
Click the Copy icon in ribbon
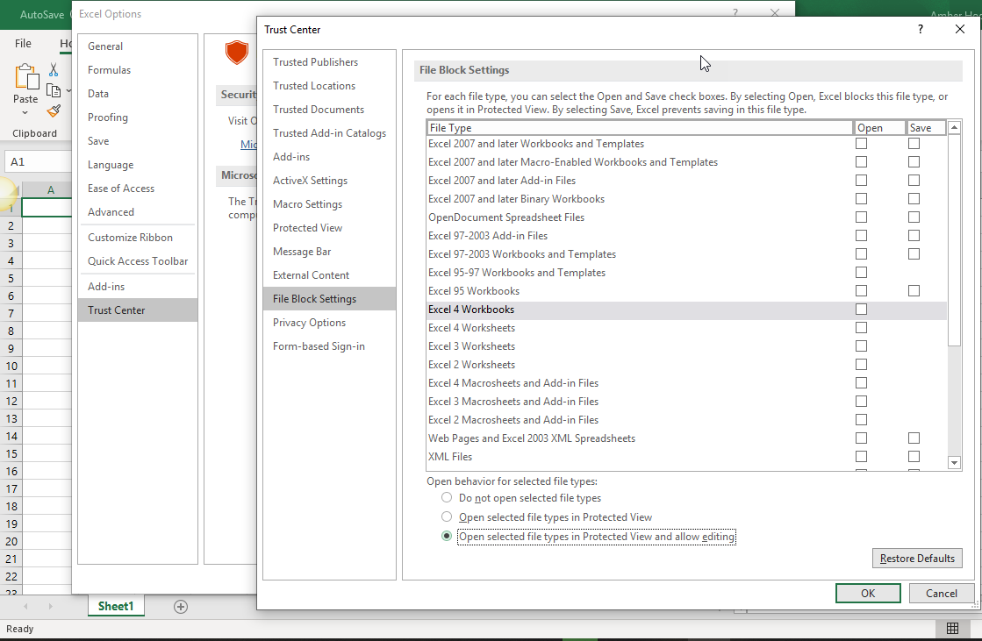(54, 91)
